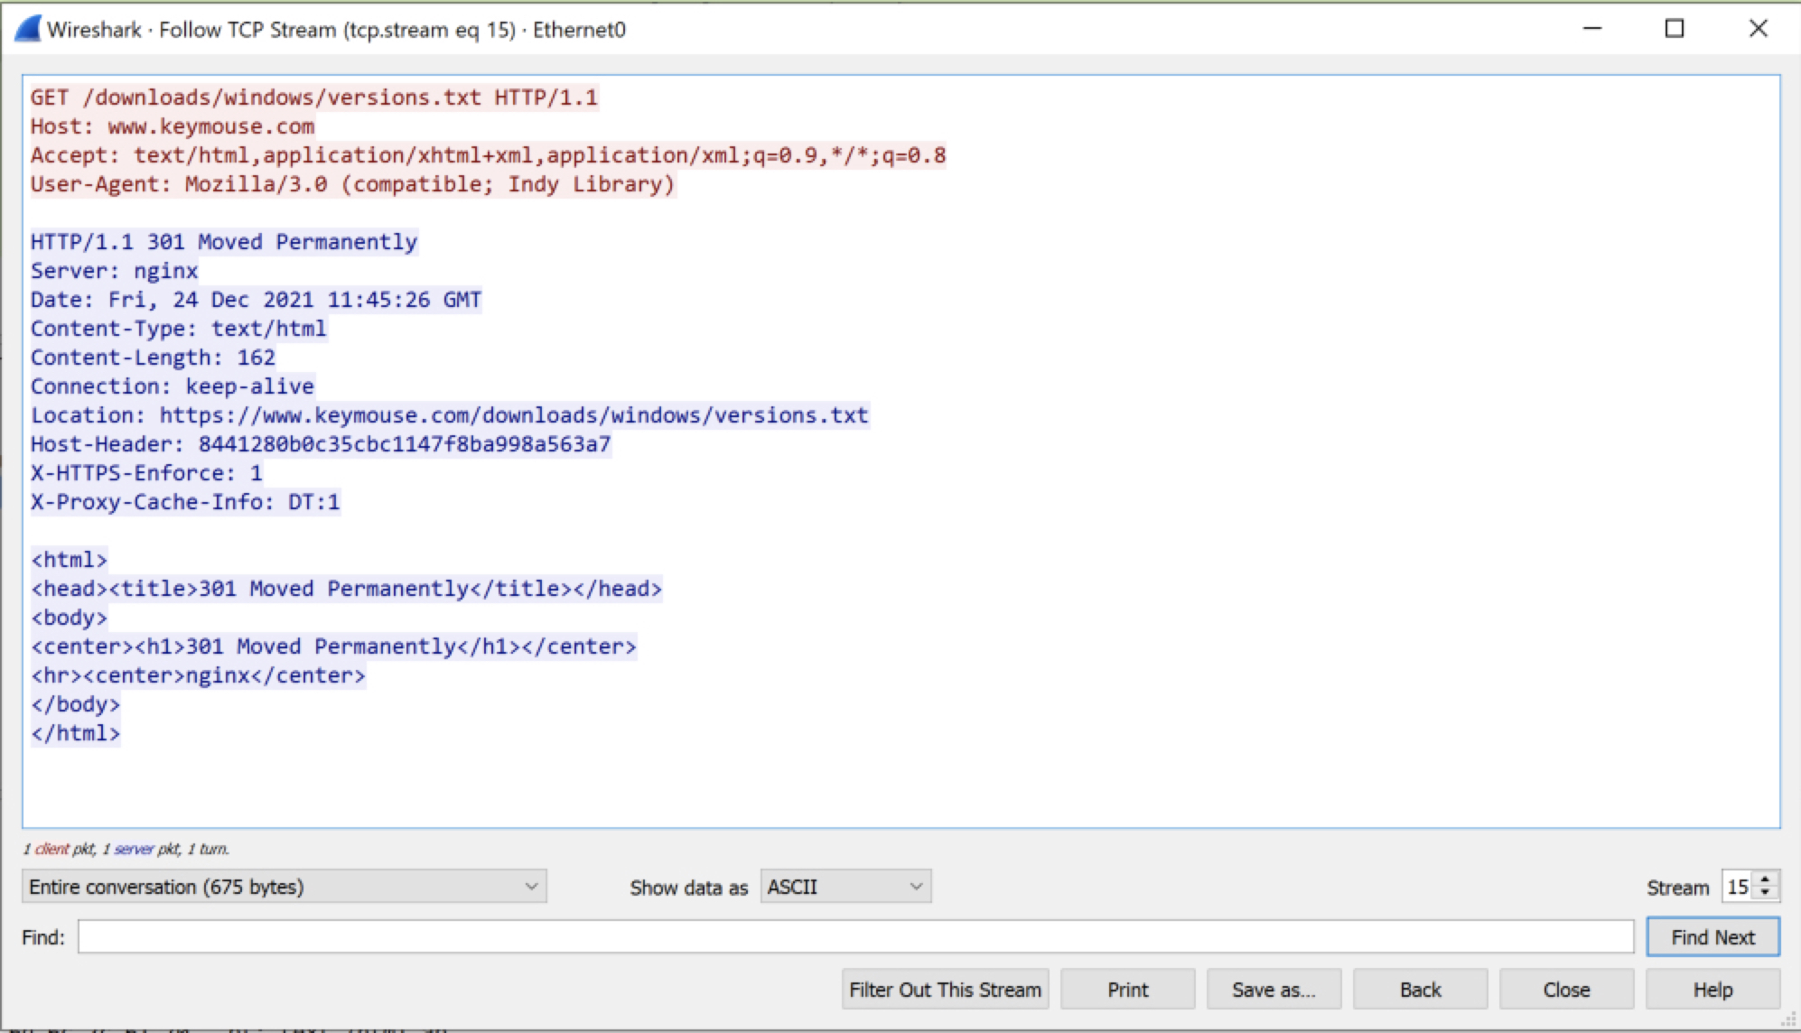This screenshot has width=1801, height=1033.
Task: Click the Date: Fri, 24 Dec 2021 line
Action: 256,300
